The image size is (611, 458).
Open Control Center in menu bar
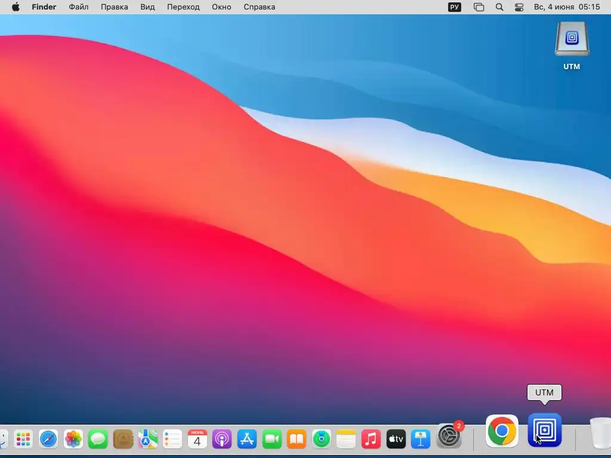click(x=519, y=7)
